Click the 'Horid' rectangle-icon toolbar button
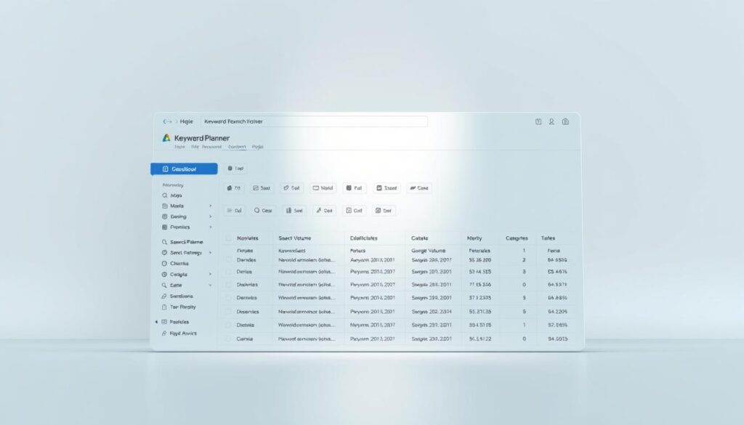Screen dimensions: 744x425 (323, 188)
